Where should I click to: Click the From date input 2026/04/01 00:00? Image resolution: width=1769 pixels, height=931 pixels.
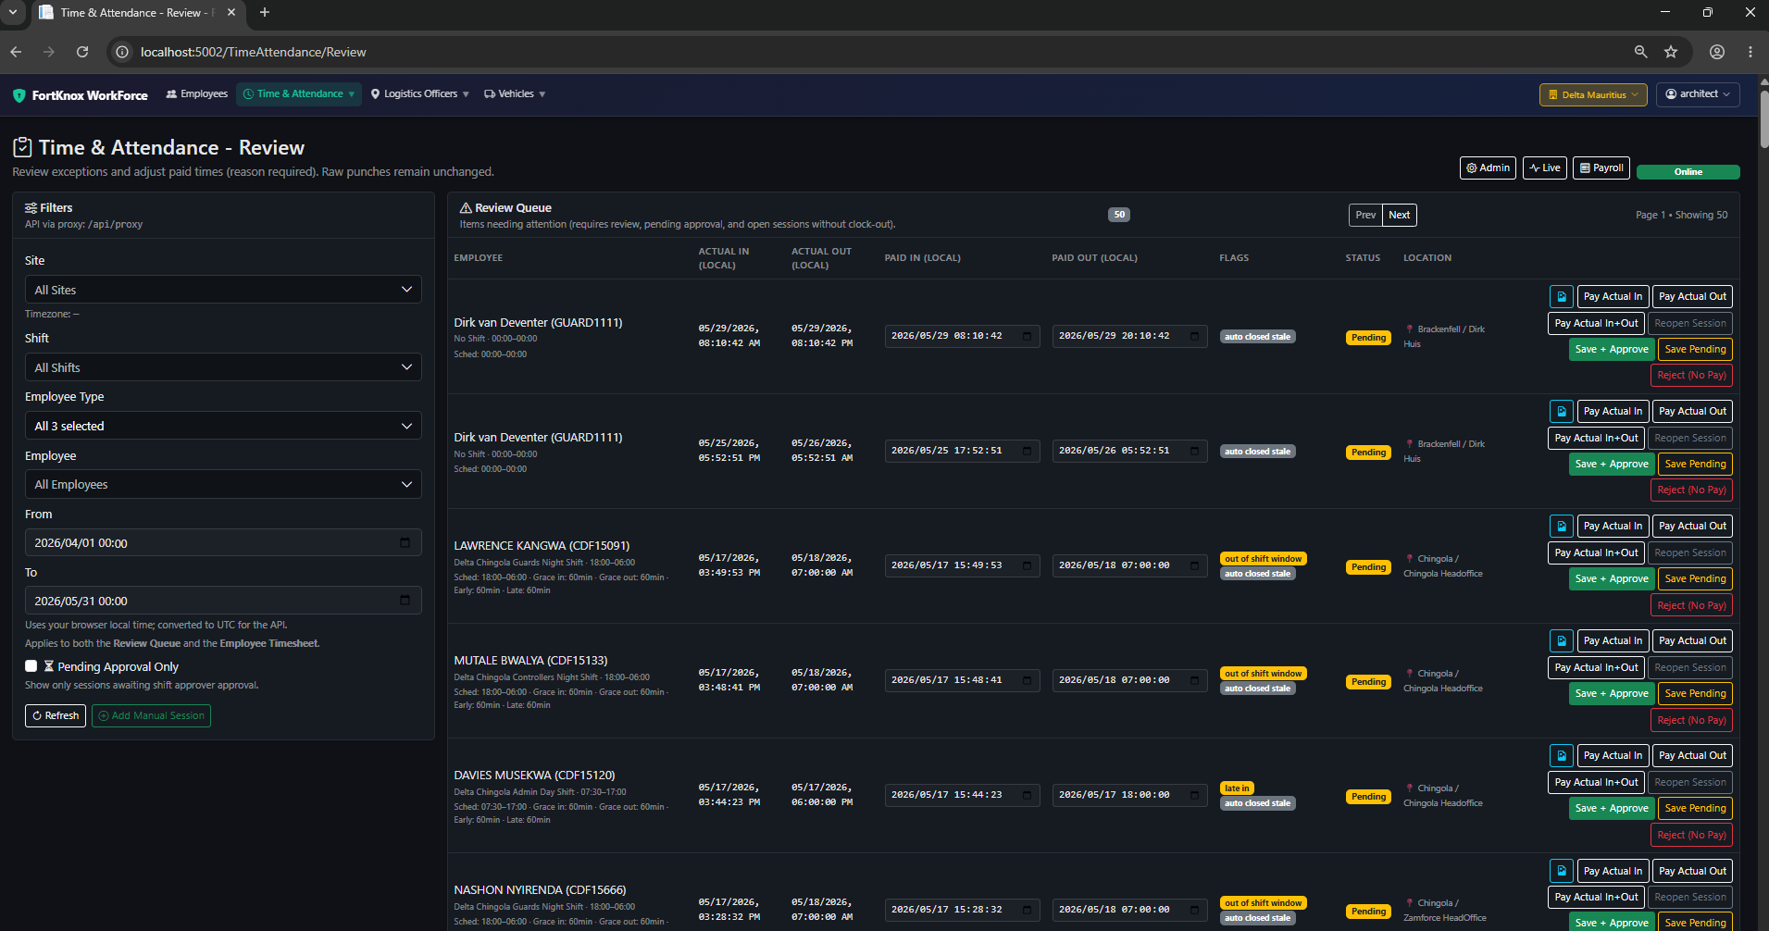tap(223, 543)
